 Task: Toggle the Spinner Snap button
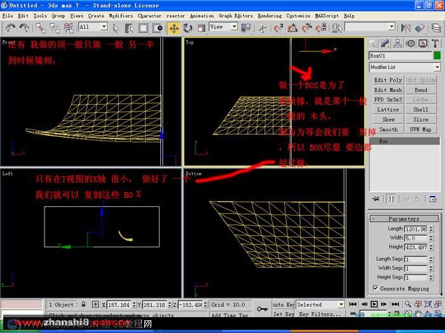[320, 28]
